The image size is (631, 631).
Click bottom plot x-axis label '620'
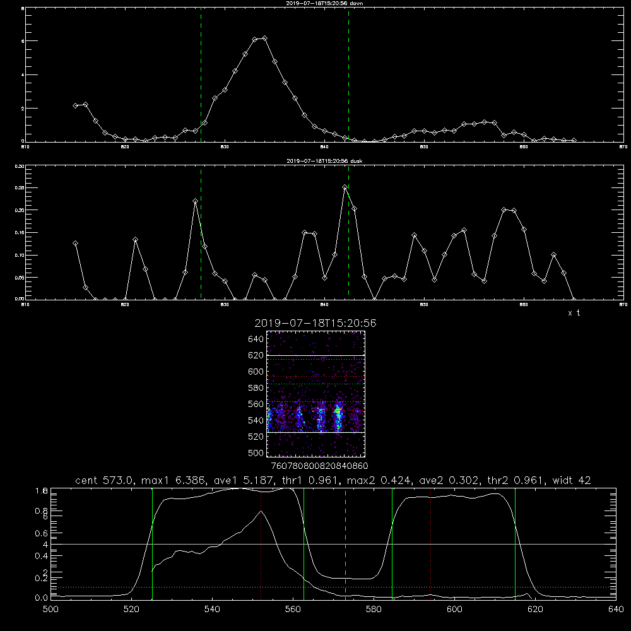pos(535,610)
